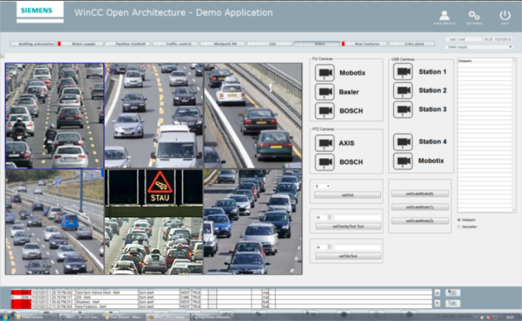522x321 pixels.
Task: Select the Station 2 USB camera icon
Action: (403, 90)
